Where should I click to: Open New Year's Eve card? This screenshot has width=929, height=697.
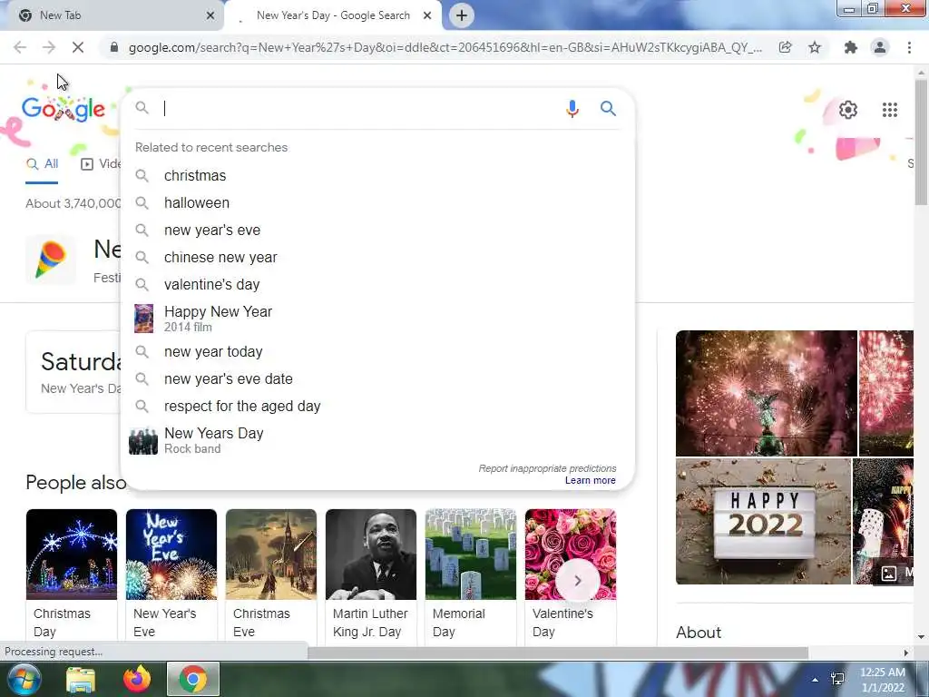(171, 574)
